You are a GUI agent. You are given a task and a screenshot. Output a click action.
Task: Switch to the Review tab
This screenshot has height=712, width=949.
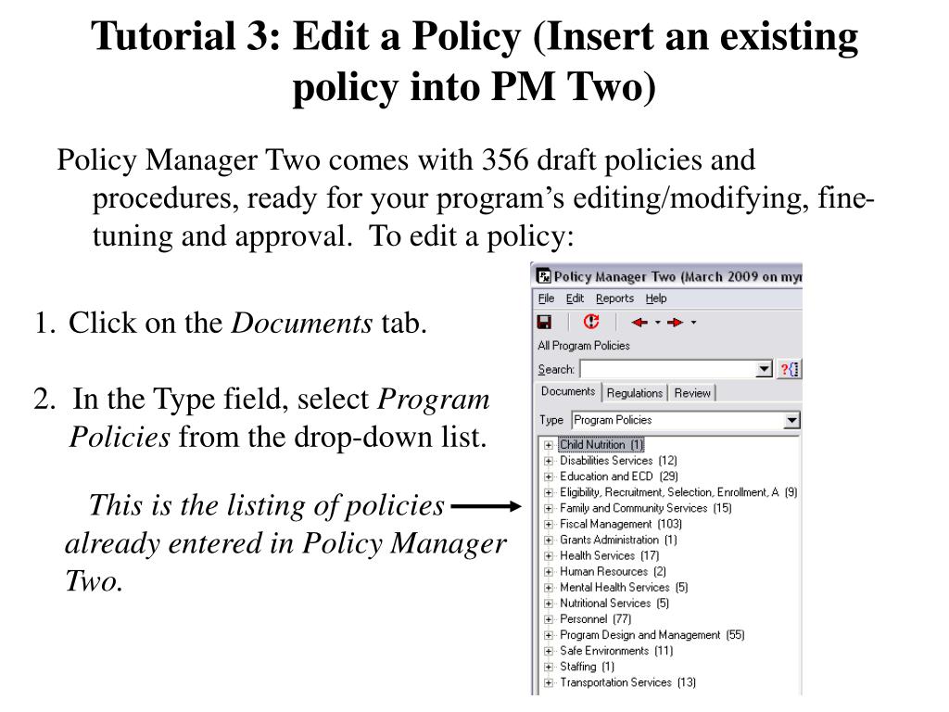click(691, 393)
